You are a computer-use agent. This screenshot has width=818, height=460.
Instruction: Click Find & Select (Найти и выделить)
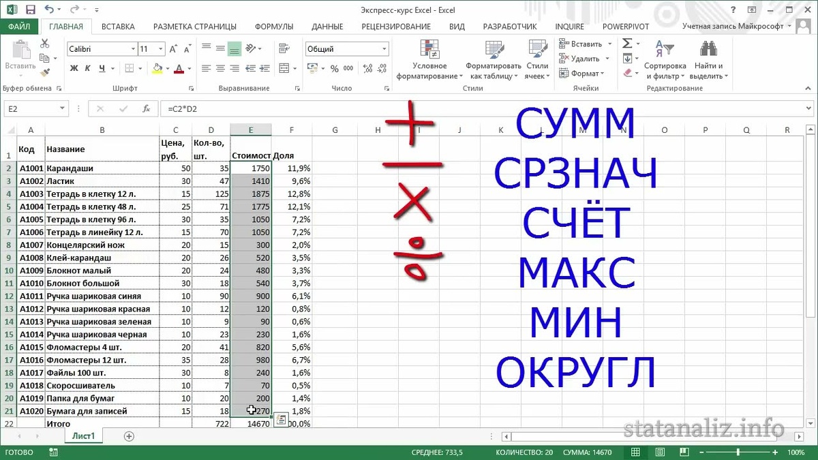(x=709, y=61)
